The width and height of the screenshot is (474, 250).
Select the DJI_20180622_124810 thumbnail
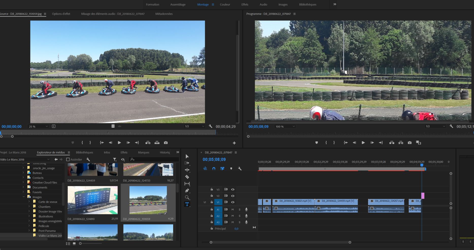[93, 200]
